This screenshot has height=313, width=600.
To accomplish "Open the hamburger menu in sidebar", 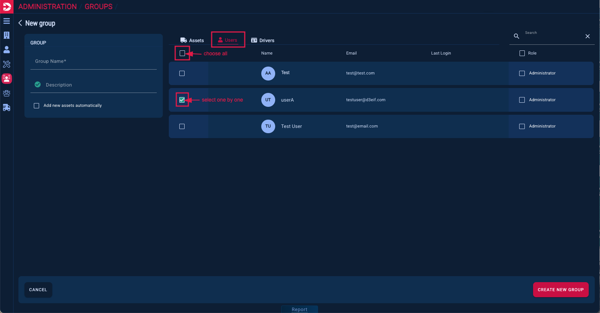I will tap(6, 21).
